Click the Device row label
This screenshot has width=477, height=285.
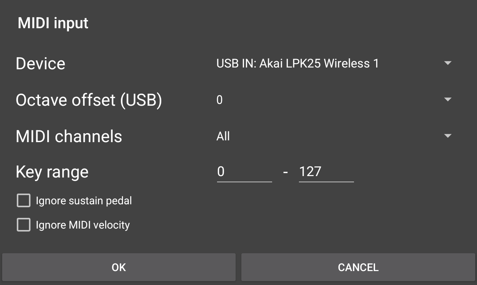click(40, 64)
